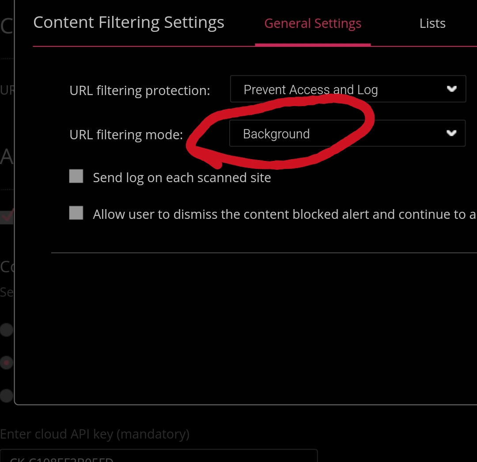477x462 pixels.
Task: Enable Send log on each scanned site
Action: point(76,177)
